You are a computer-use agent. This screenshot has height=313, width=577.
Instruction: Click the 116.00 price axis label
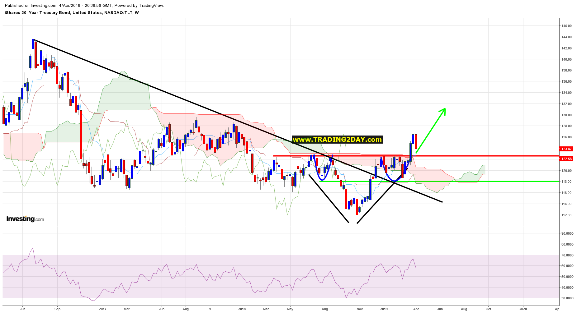click(x=566, y=193)
